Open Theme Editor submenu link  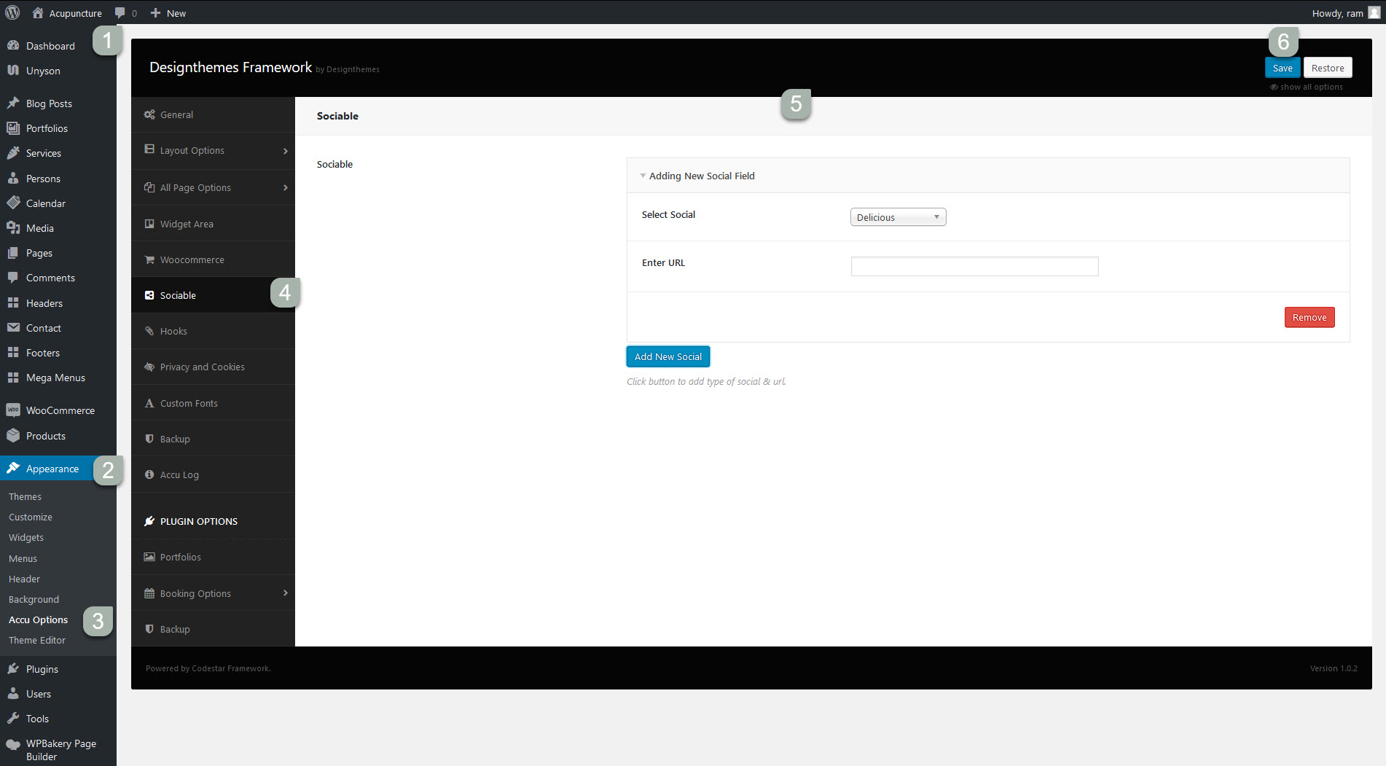(x=37, y=640)
